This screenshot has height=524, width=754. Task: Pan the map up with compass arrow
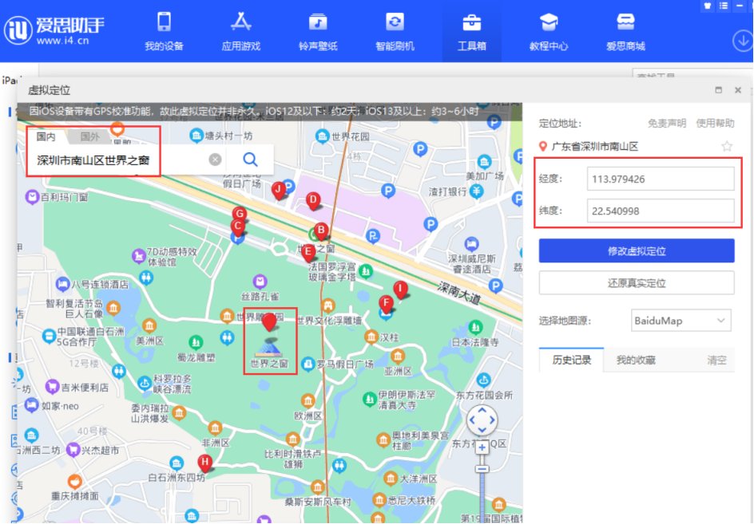482,410
